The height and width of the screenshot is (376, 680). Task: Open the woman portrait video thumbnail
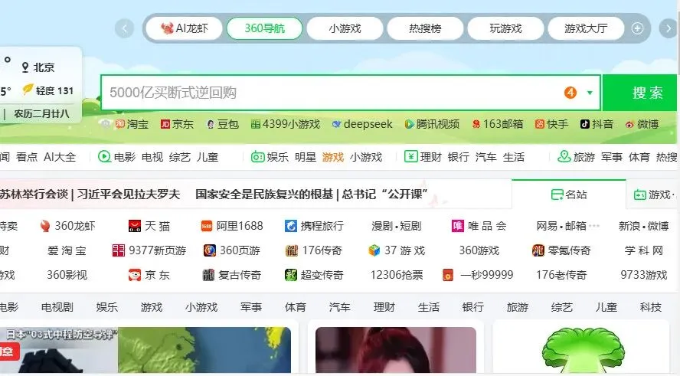click(x=395, y=350)
